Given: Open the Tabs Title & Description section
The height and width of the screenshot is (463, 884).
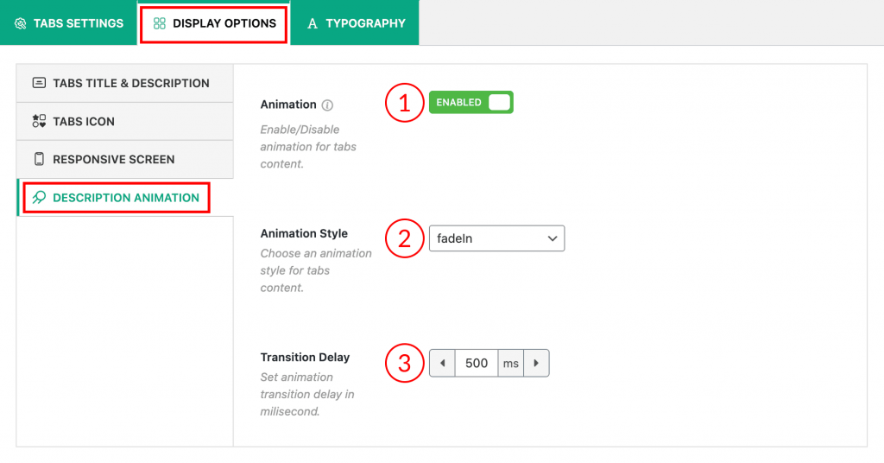Looking at the screenshot, I should [124, 83].
